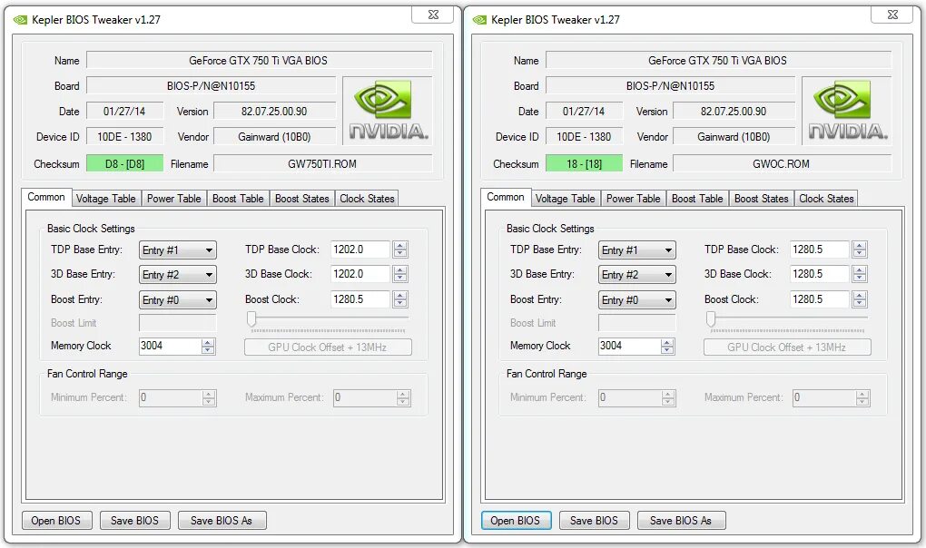Viewport: 926px width, 548px height.
Task: Click Save BIOS As in left window
Action: (x=222, y=520)
